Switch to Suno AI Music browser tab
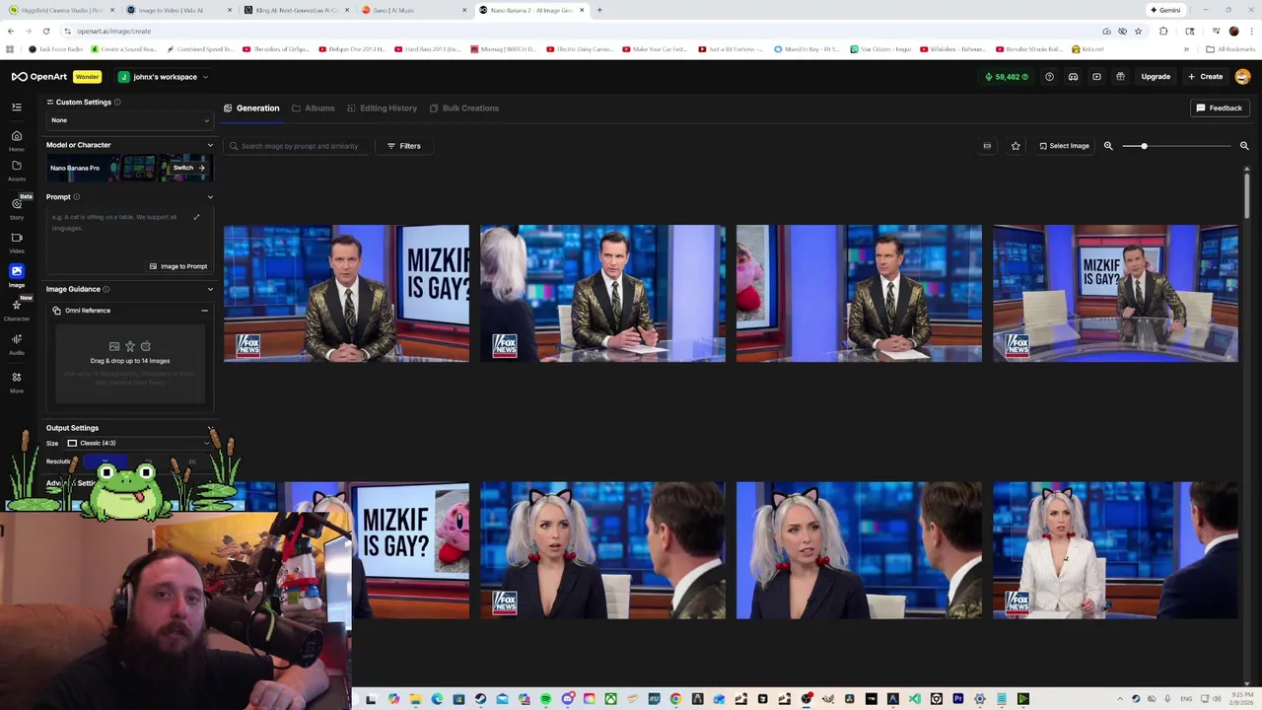1262x710 pixels. (x=412, y=10)
